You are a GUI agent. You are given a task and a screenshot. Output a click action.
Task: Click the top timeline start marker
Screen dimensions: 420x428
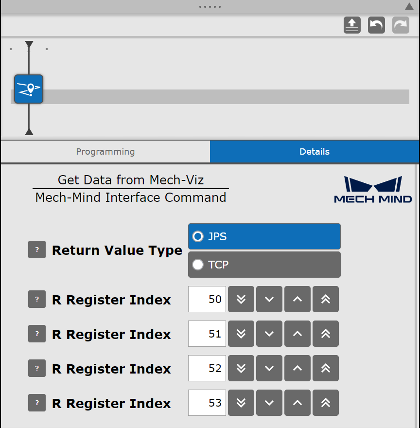(x=29, y=44)
